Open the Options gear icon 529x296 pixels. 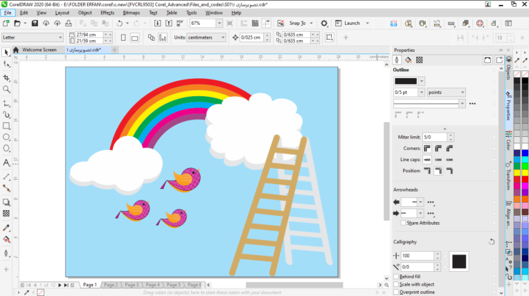point(324,24)
